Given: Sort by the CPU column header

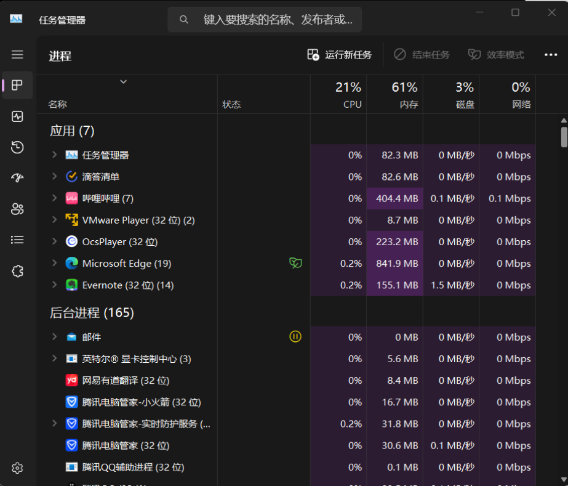Looking at the screenshot, I should click(x=338, y=94).
